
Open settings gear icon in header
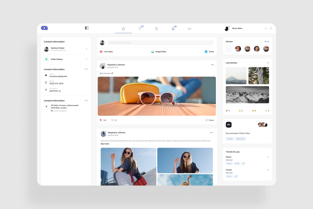271,28
